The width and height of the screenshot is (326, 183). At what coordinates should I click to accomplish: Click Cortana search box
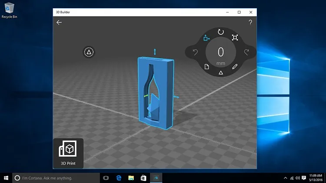click(x=56, y=178)
